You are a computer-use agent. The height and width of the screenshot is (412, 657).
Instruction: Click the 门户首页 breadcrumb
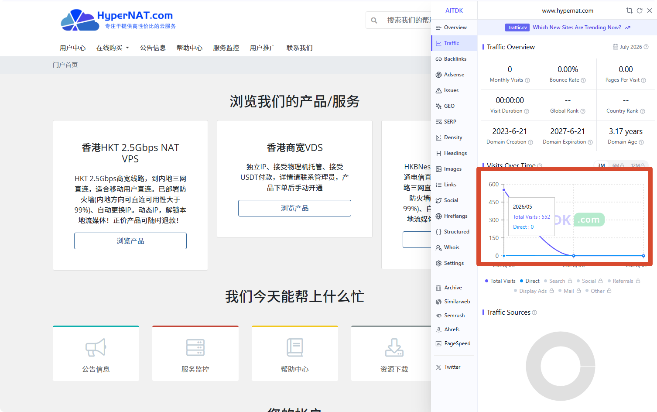click(x=65, y=65)
